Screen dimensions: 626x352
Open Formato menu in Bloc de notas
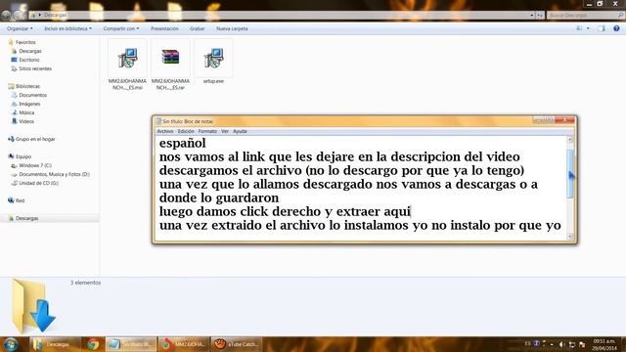click(x=207, y=131)
